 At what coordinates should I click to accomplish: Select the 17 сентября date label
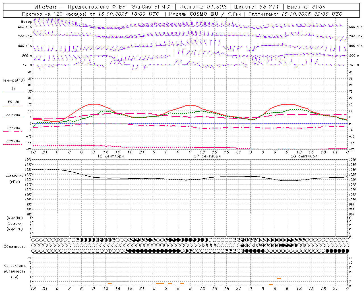click(x=207, y=156)
